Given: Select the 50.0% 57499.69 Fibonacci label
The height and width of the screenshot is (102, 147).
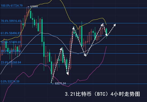Looking at the screenshot, I should [x=11, y=42].
